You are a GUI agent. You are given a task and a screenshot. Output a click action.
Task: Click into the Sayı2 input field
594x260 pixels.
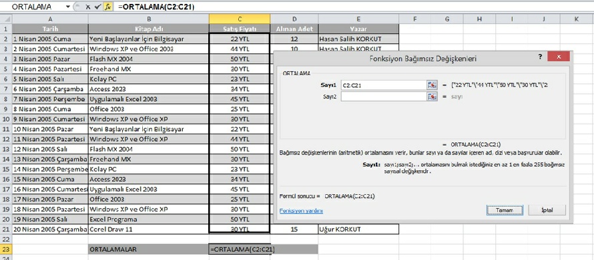pos(384,96)
